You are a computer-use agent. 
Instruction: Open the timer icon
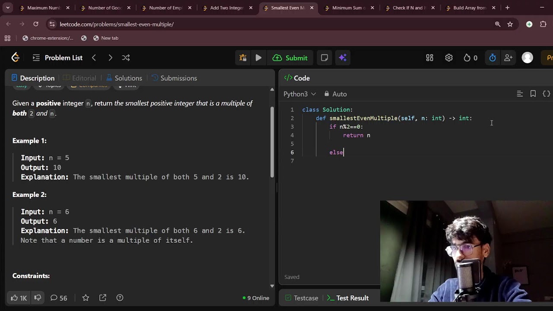(x=493, y=58)
